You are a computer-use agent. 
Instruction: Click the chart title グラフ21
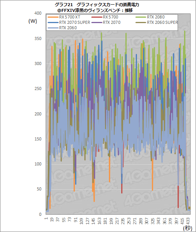tap(64, 5)
